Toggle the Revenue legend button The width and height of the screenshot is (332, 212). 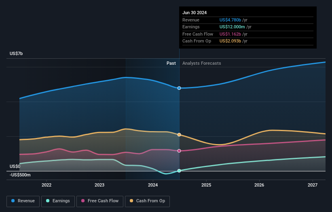pos(23,201)
